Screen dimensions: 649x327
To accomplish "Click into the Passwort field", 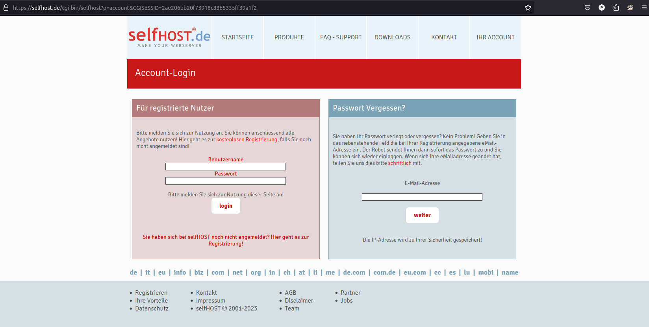I will tap(226, 181).
